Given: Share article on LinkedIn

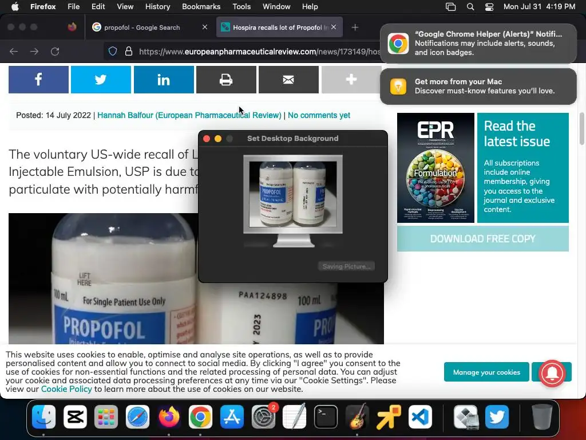Looking at the screenshot, I should click(x=164, y=79).
